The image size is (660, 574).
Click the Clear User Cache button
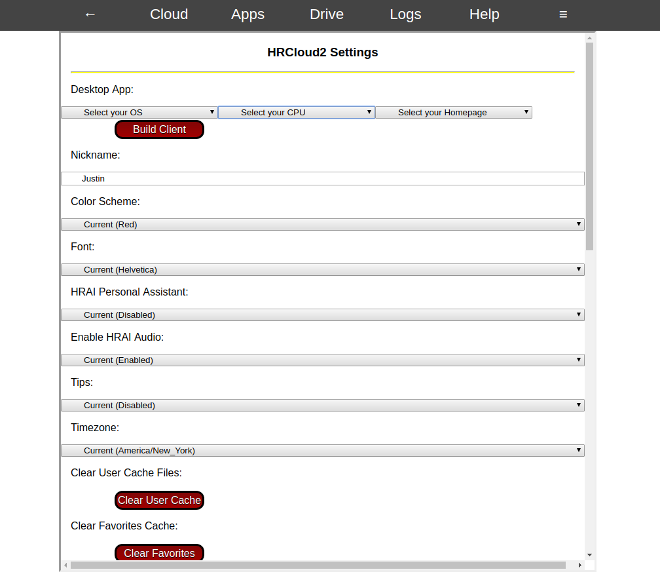(159, 500)
